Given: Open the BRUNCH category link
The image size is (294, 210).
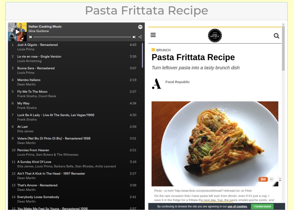Looking at the screenshot, I should pos(163,50).
